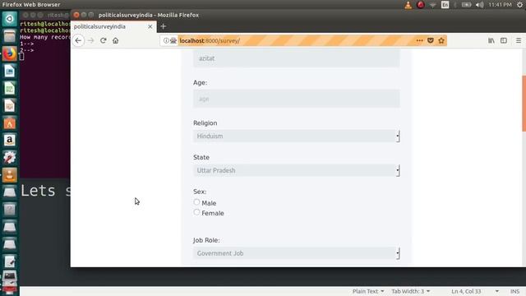526x296 pixels.
Task: Toggle the Firefox sidebar view
Action: (504, 40)
